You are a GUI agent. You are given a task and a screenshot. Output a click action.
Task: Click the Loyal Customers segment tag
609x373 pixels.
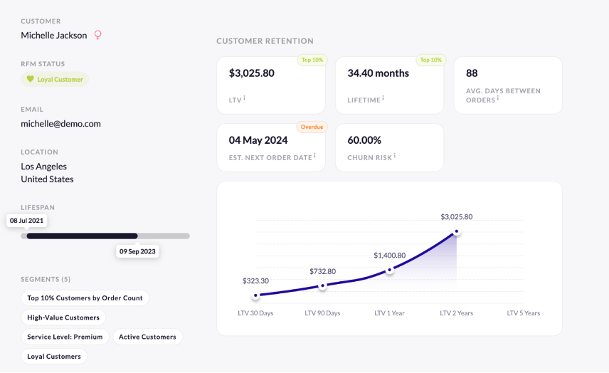click(x=54, y=356)
